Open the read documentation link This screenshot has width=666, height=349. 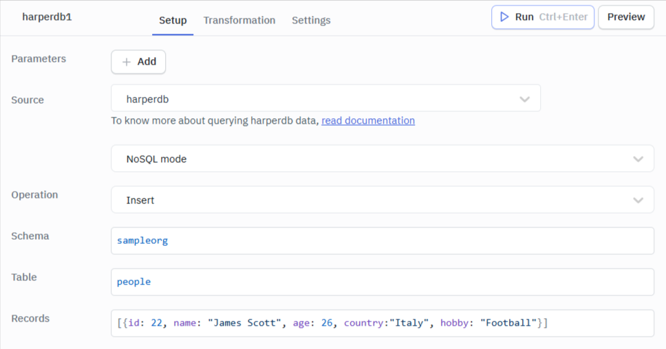(x=368, y=120)
